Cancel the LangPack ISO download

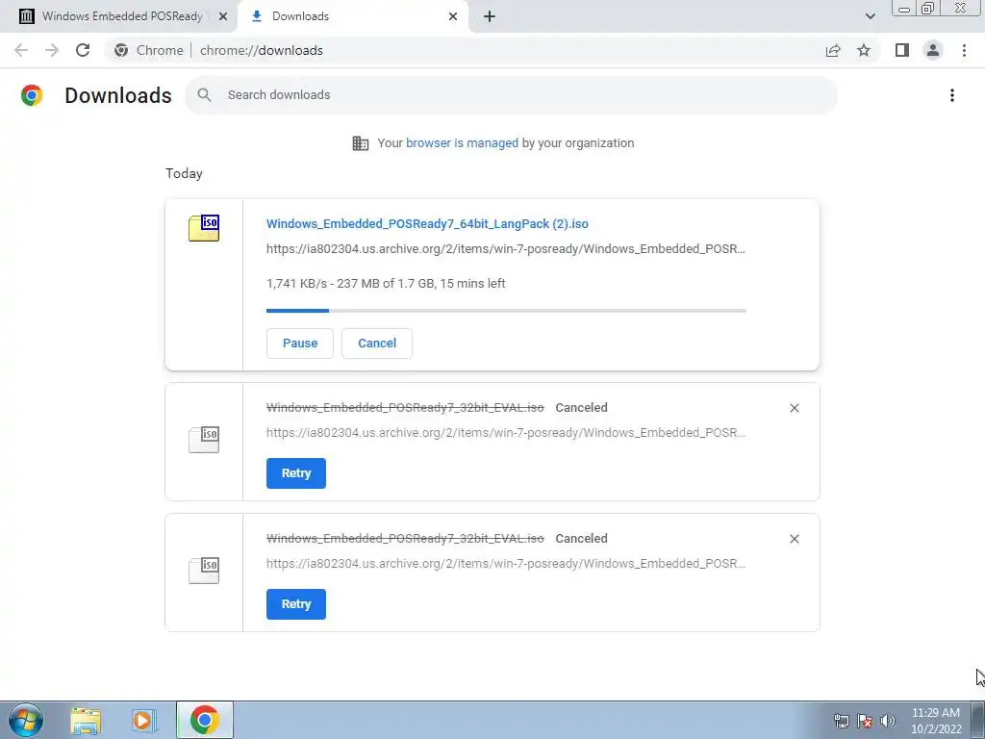pyautogui.click(x=377, y=344)
